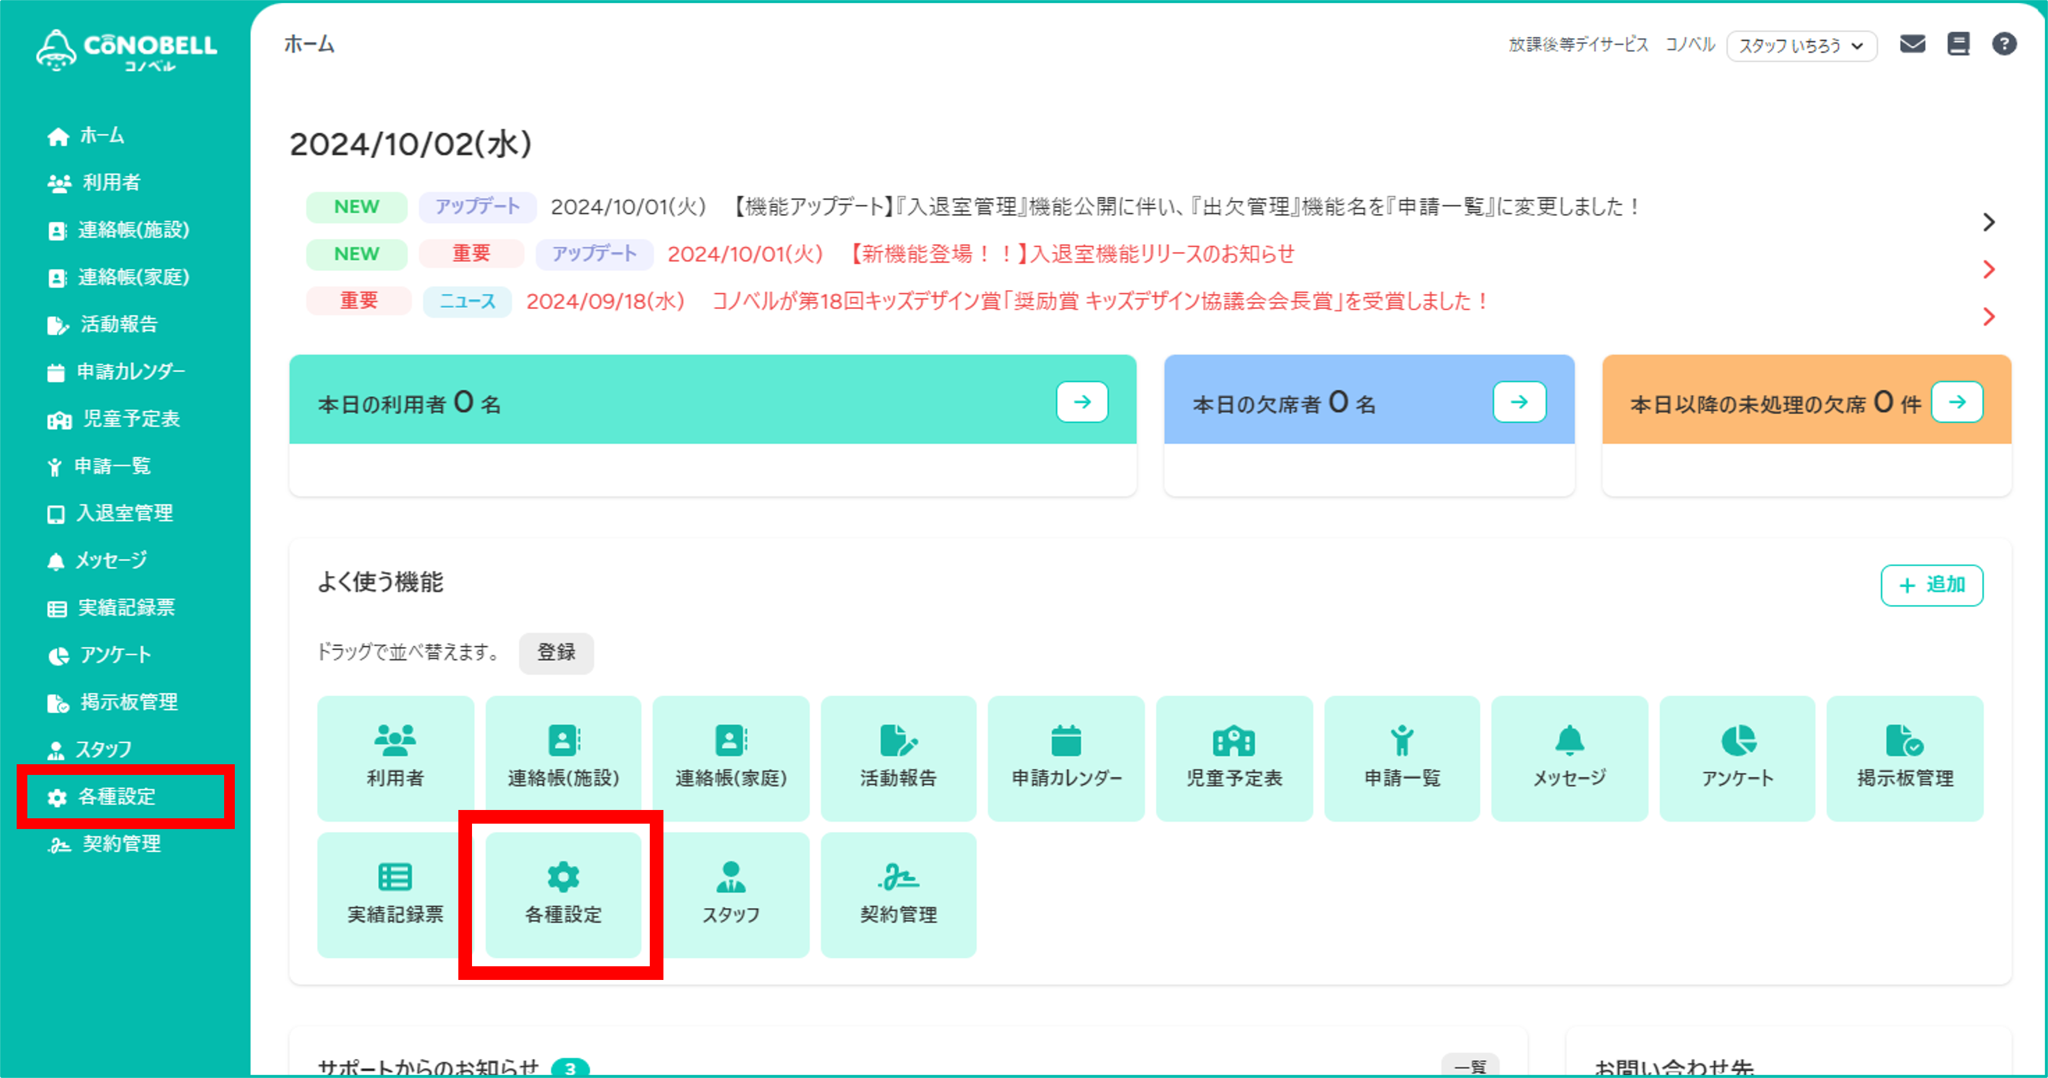This screenshot has height=1078, width=2048.
Task: Open the manual book icon in header
Action: coord(1958,45)
